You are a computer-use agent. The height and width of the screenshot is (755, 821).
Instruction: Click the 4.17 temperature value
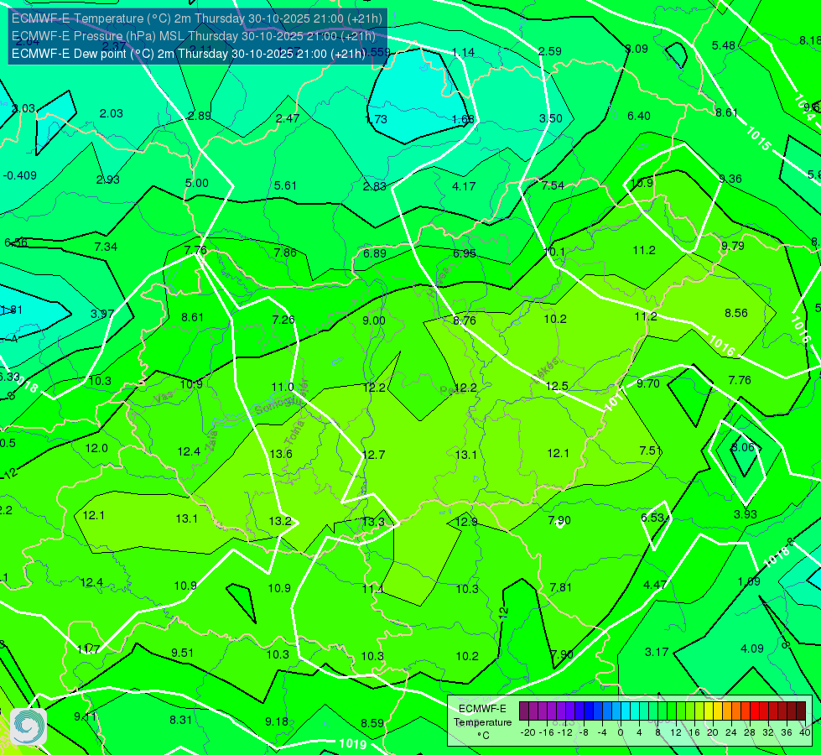464,186
